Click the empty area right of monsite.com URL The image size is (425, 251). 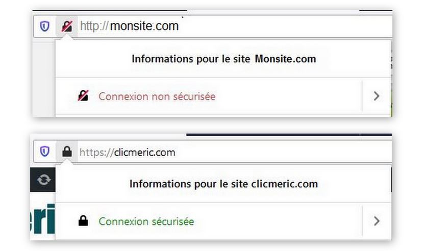pyautogui.click(x=285, y=27)
